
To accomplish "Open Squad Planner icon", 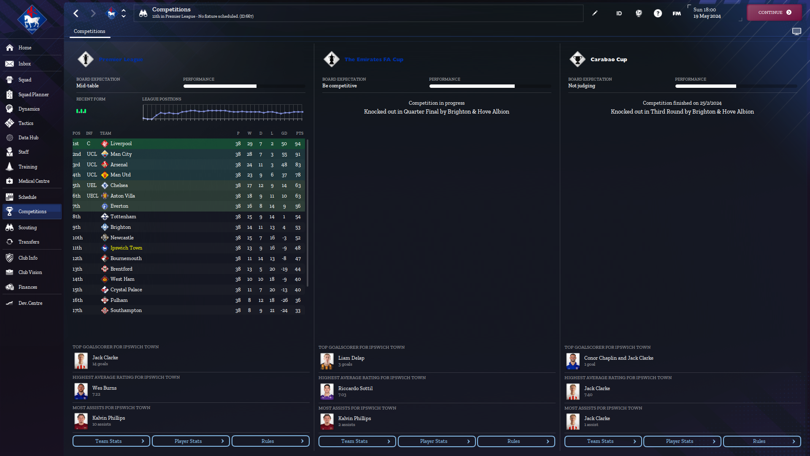I will [x=10, y=95].
